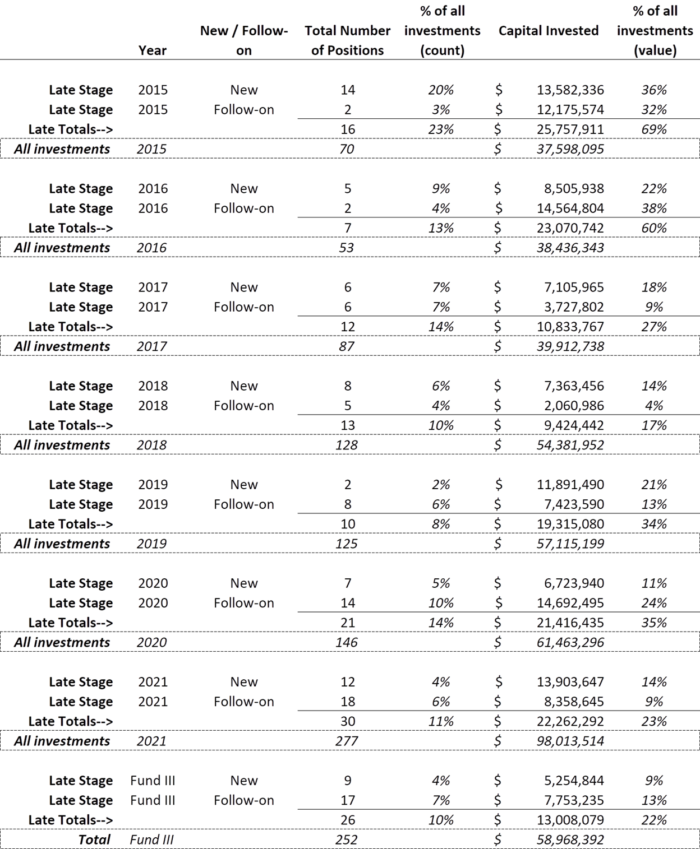Click the 27% value share for 2017
Screen dimensions: 700x849
(654, 327)
